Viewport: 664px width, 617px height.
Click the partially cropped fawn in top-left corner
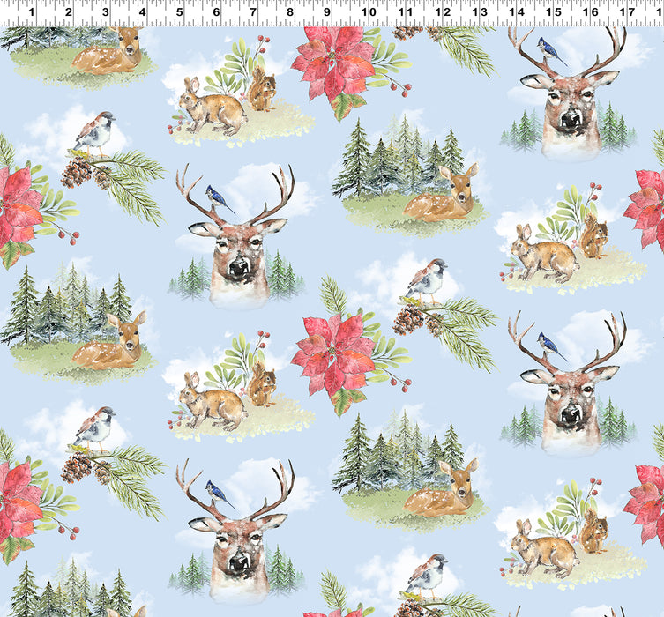108,55
